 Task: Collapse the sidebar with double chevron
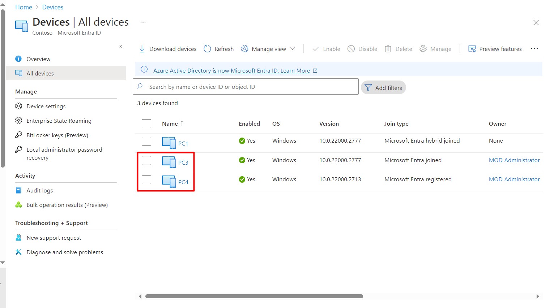coord(120,46)
